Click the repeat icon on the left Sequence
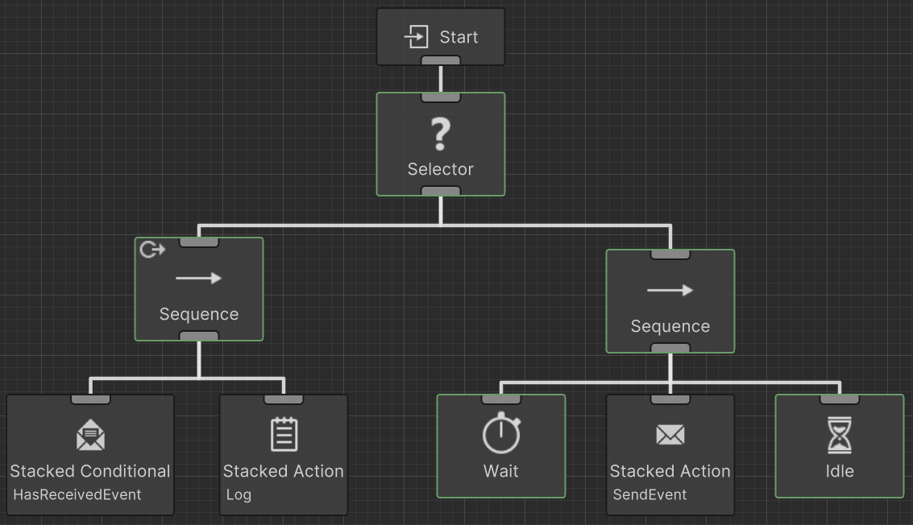Viewport: 913px width, 525px height. (x=150, y=250)
